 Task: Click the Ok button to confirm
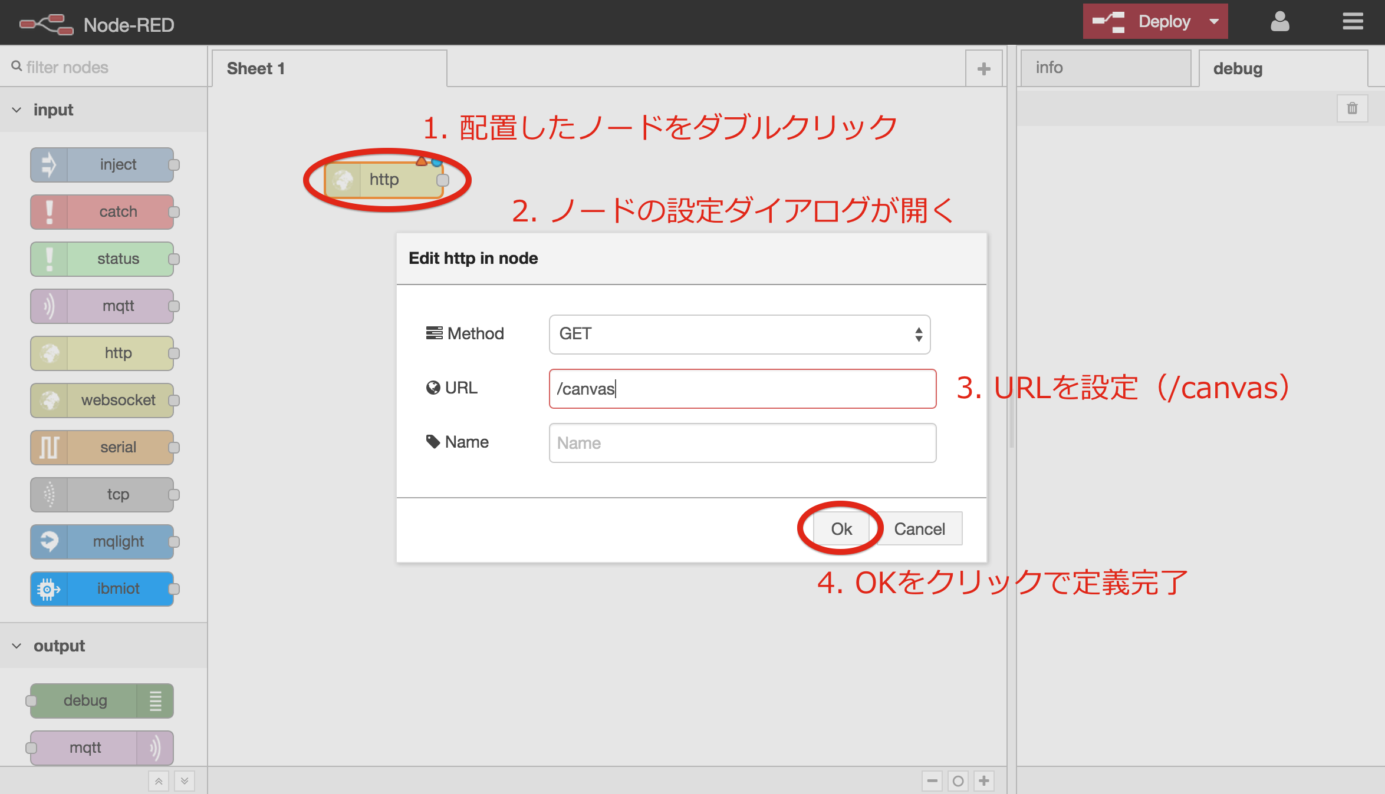840,529
